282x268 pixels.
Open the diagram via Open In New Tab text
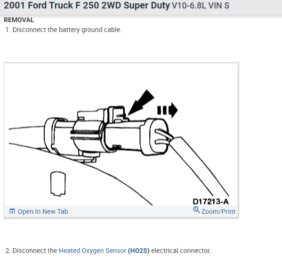43,211
